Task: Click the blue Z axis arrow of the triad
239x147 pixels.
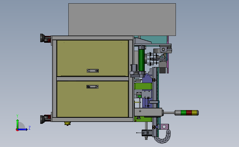Action: (23, 130)
